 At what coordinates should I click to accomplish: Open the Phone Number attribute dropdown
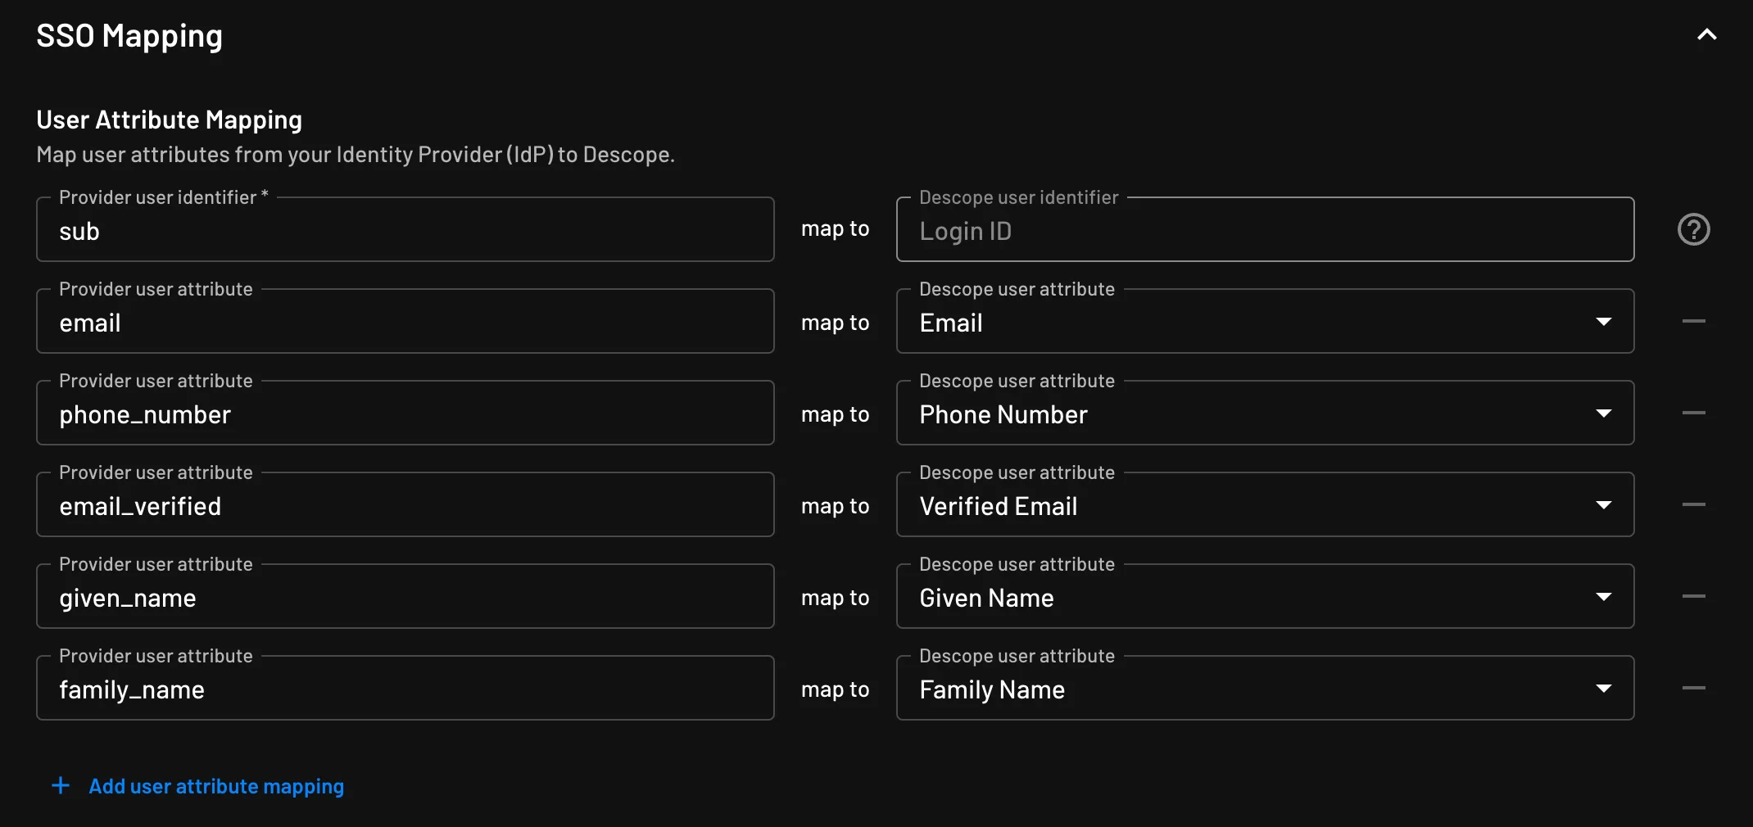(1604, 414)
